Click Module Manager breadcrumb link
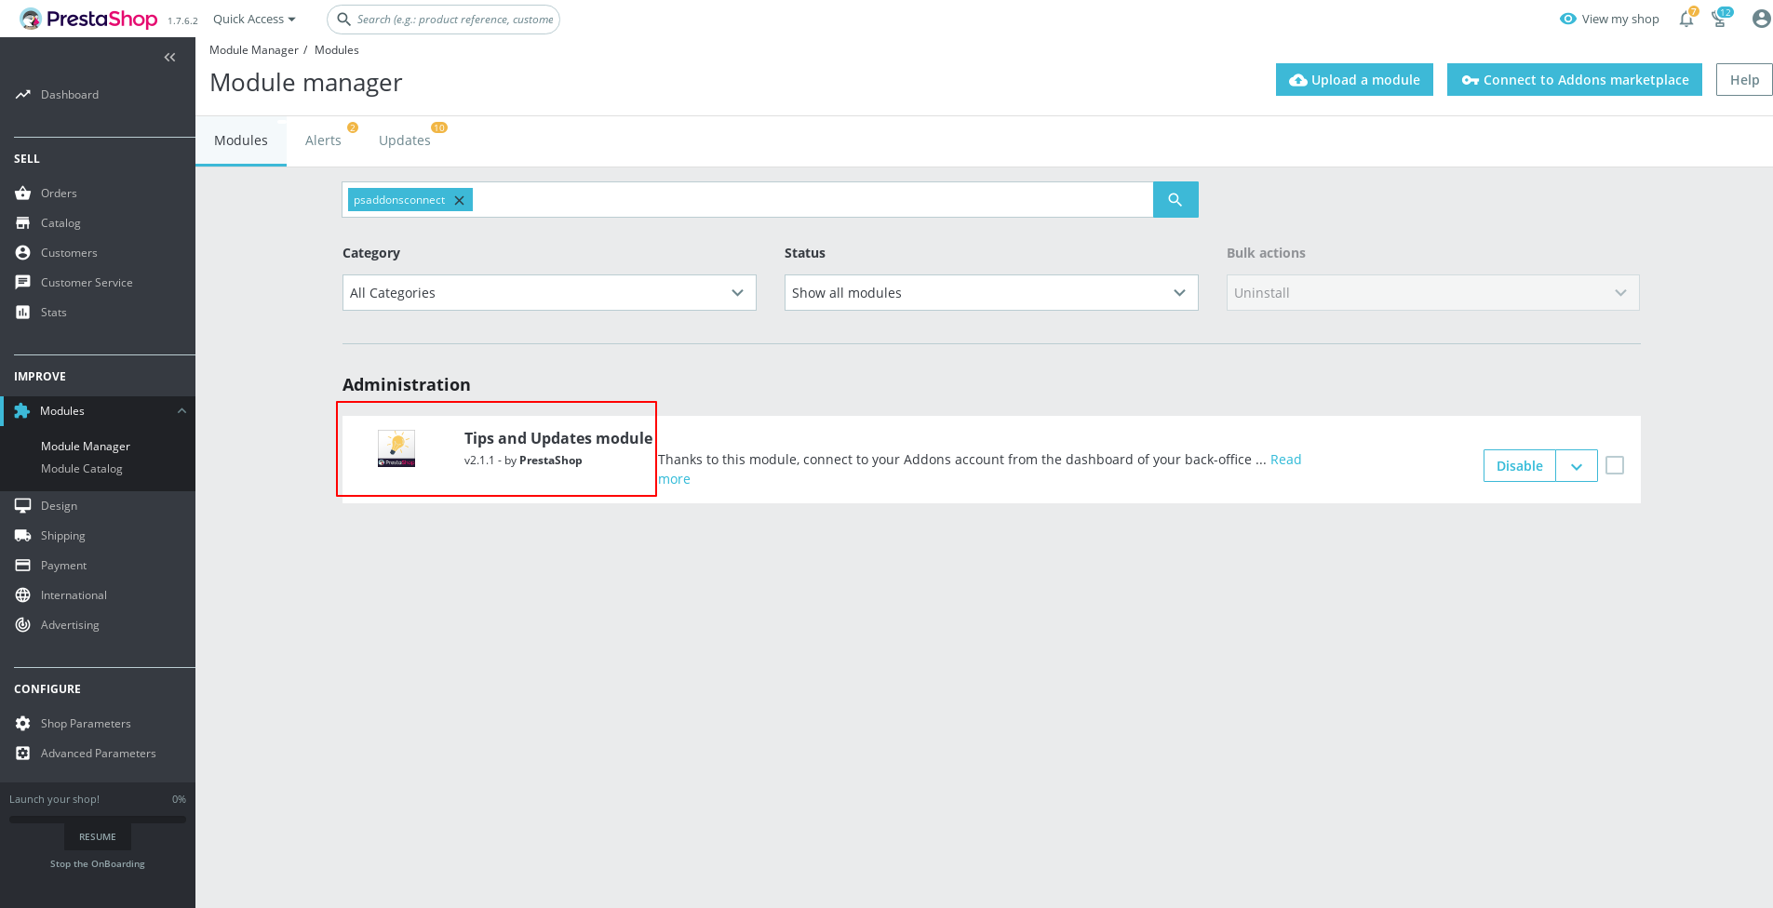1773x908 pixels. pyautogui.click(x=254, y=50)
